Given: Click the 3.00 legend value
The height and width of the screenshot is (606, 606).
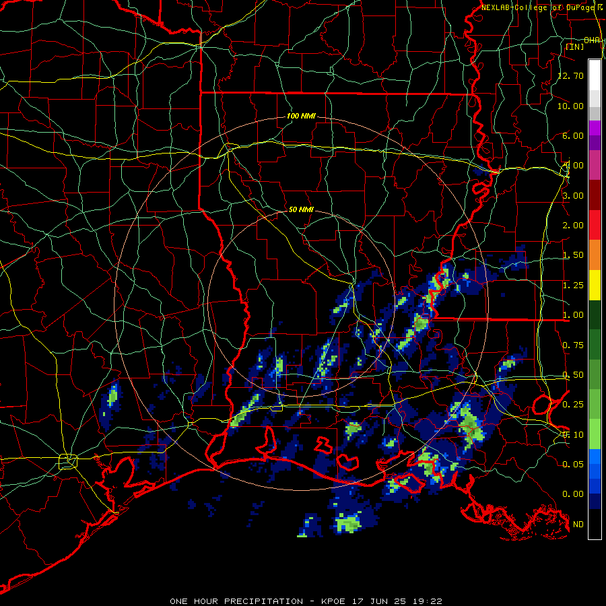Looking at the screenshot, I should pyautogui.click(x=573, y=195).
